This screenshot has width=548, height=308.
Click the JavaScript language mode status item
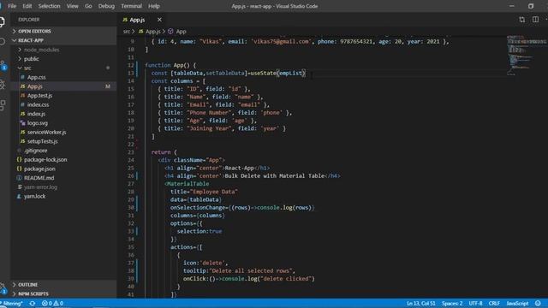[517, 303]
